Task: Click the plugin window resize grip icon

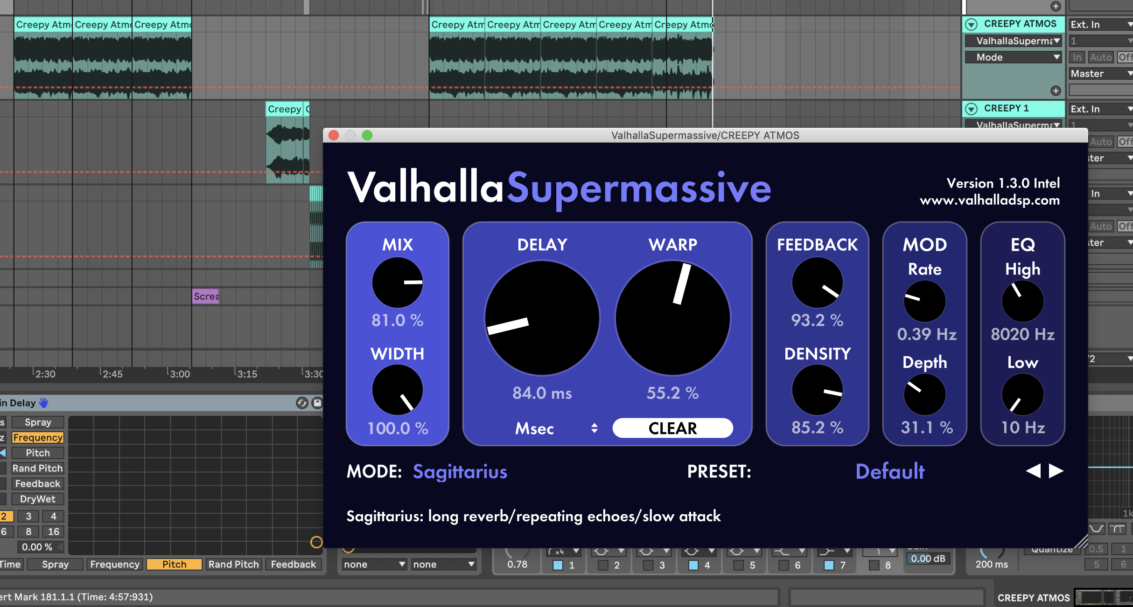Action: [1081, 542]
